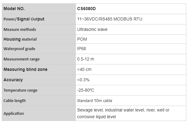The image size is (189, 124).
Task: Select the 0.5-12 m value
Action: click(86, 59)
